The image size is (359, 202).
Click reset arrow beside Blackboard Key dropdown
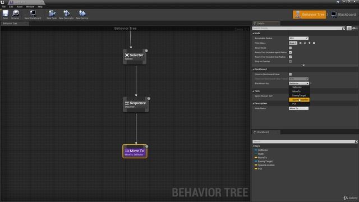click(311, 84)
